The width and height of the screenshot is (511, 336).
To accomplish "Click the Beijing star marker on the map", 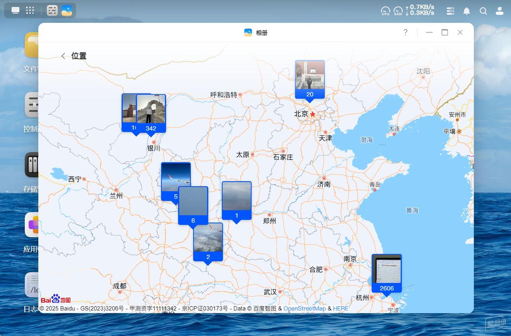I will [x=313, y=114].
